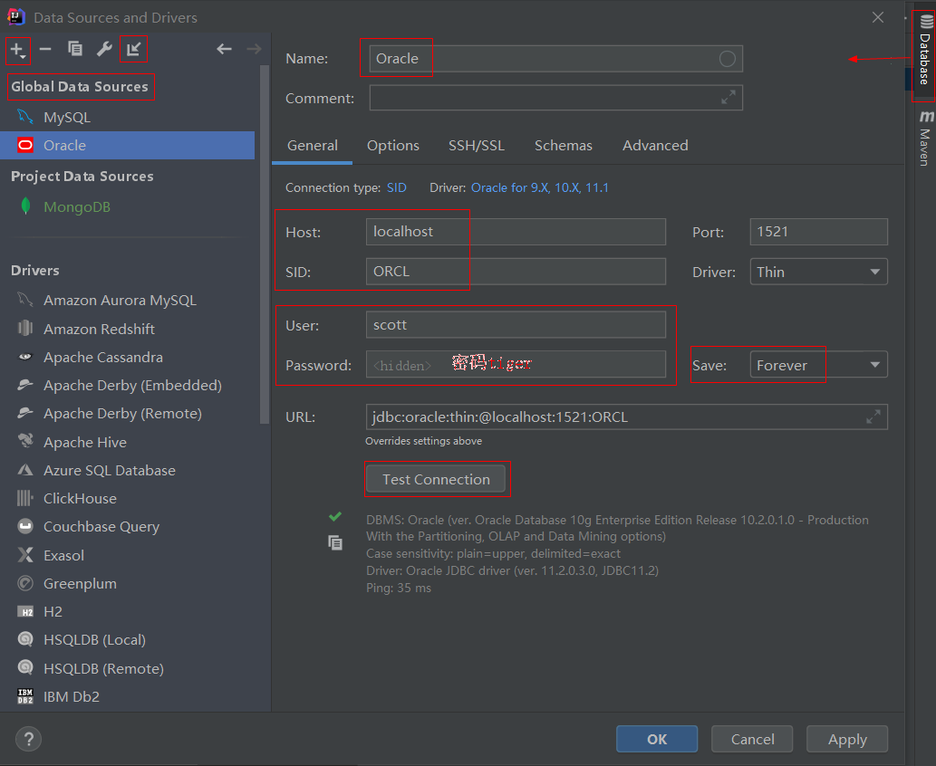Click the Remove data source minus icon
936x766 pixels.
tap(45, 49)
